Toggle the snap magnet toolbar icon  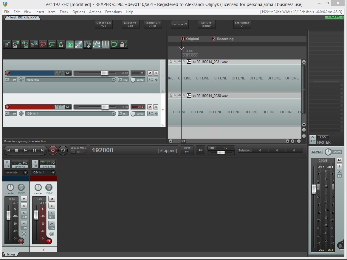pos(114,44)
